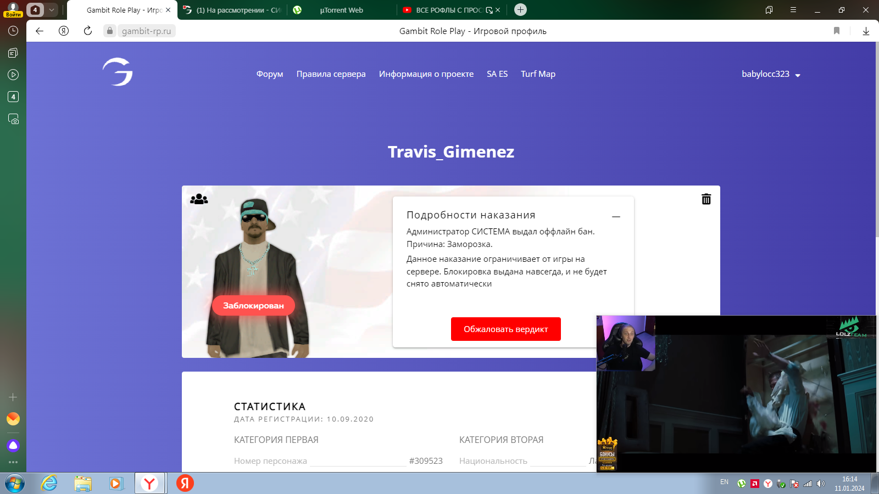
Task: Click the picture-in-picture video thumbnail
Action: (x=736, y=393)
